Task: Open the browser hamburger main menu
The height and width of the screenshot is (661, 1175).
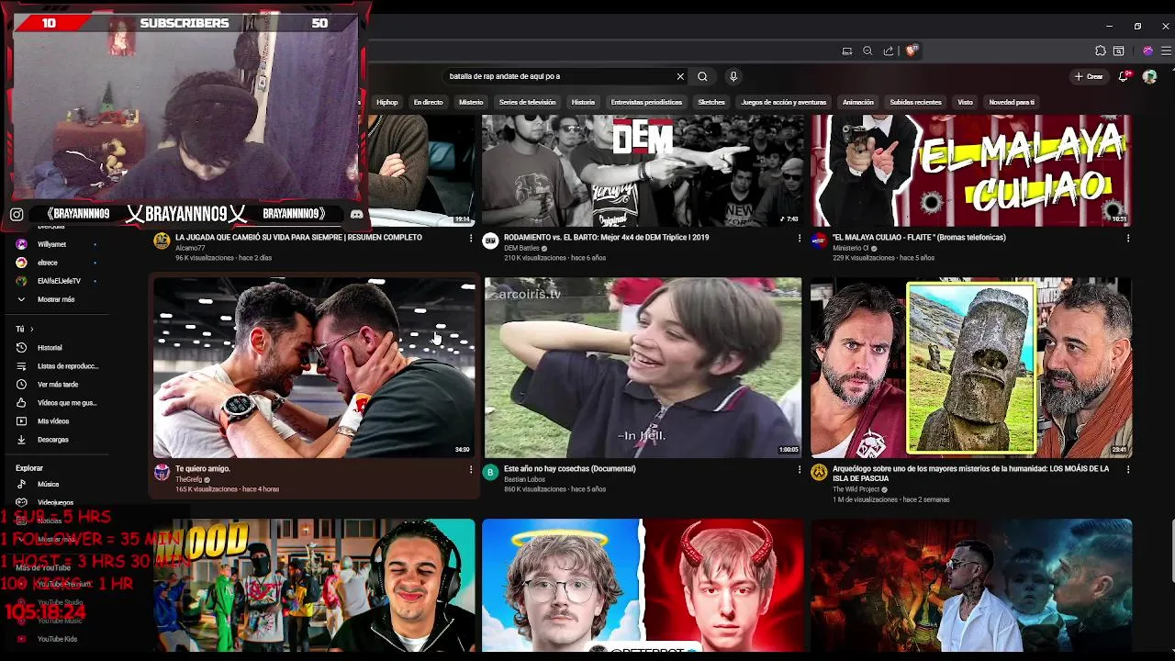Action: click(x=1166, y=50)
